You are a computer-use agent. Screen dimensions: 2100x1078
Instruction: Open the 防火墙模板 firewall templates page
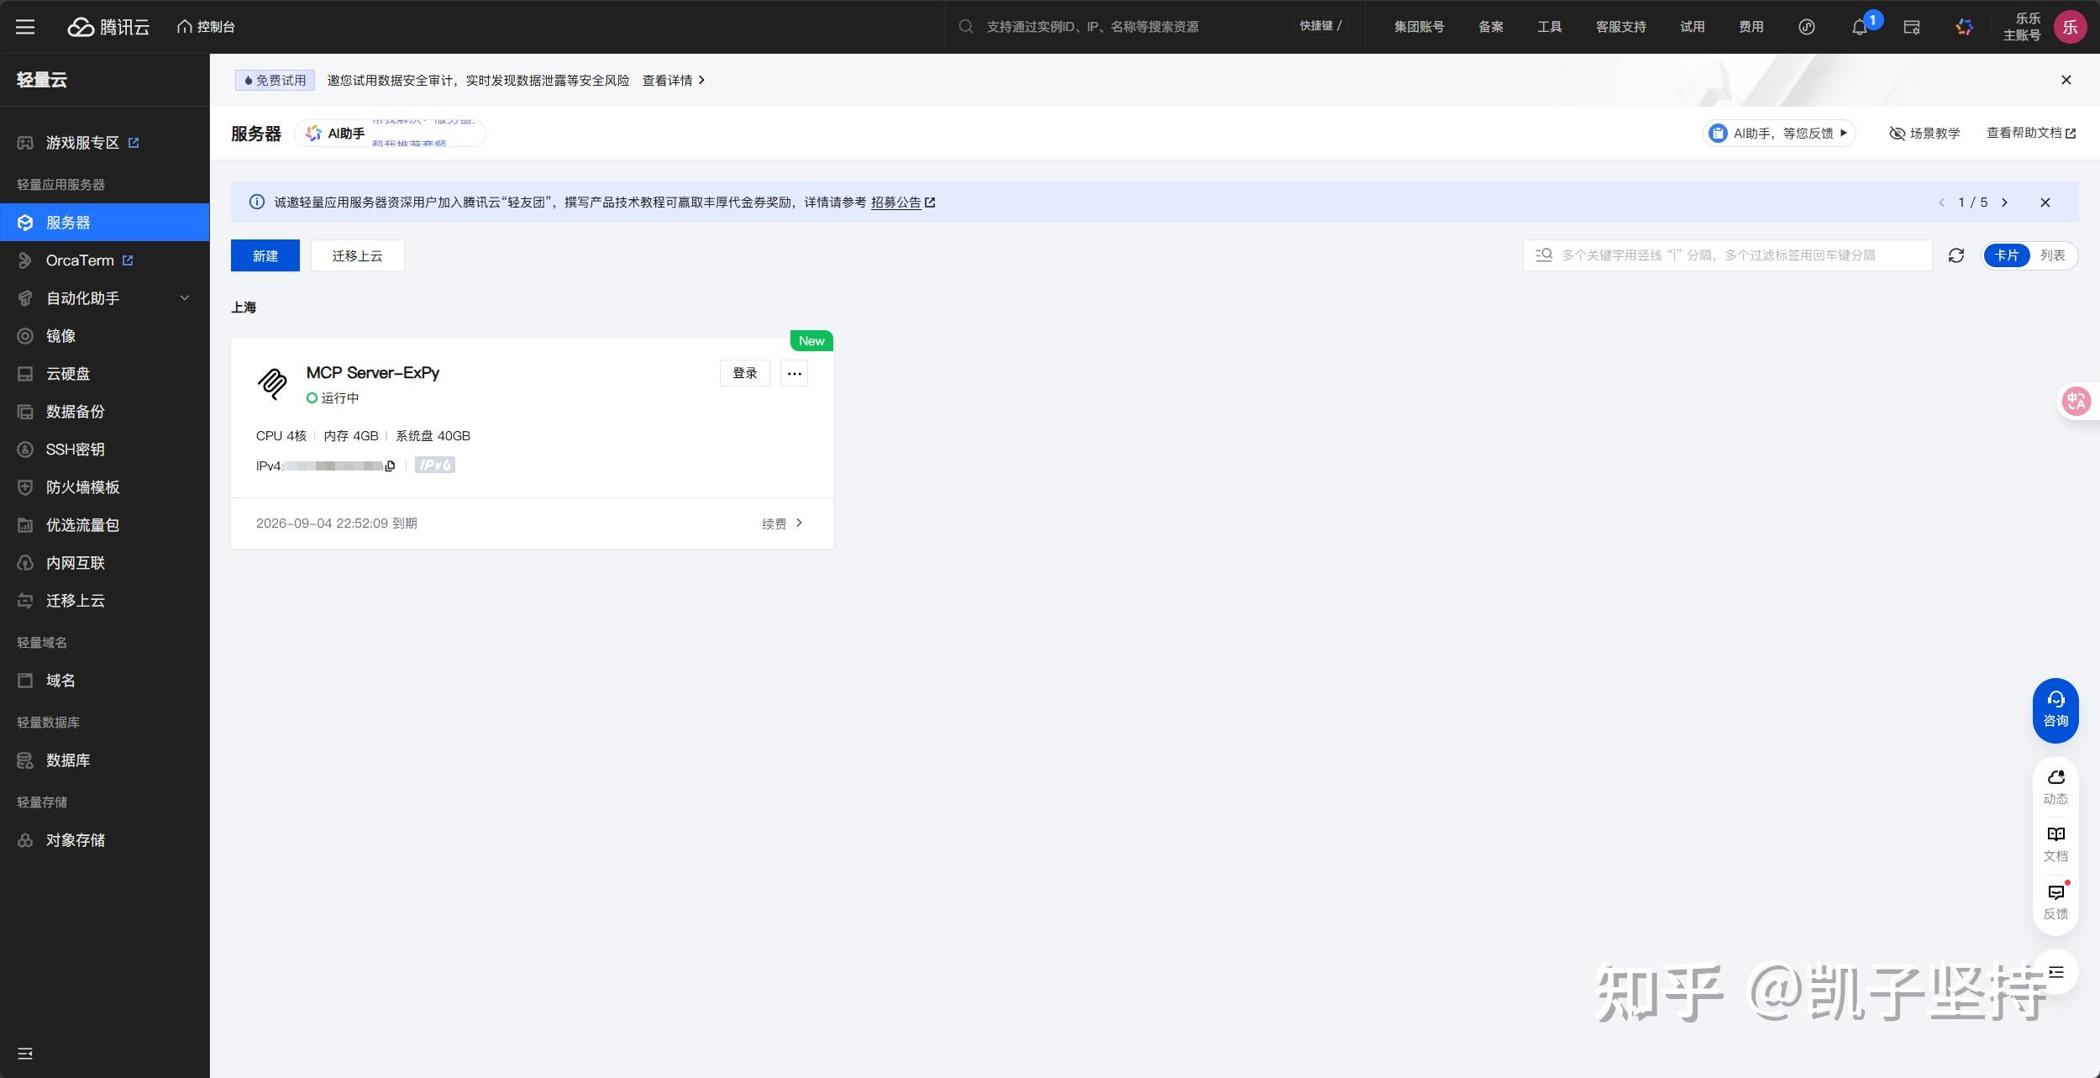pos(80,486)
